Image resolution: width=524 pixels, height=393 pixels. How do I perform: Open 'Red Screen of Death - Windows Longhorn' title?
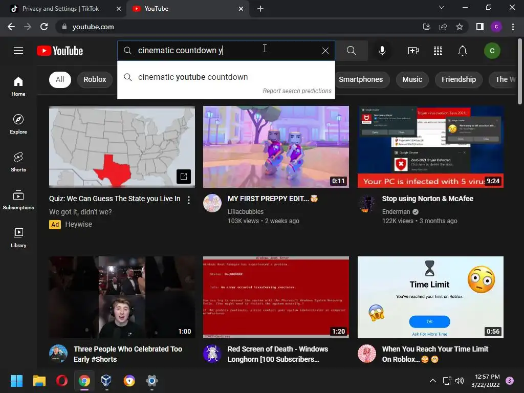click(x=278, y=354)
